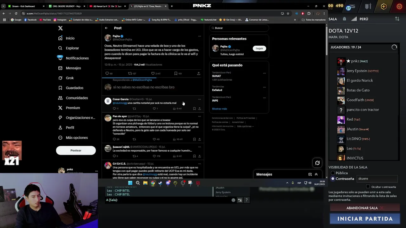Like Pajita's post showing 2 mil likes

point(153,73)
